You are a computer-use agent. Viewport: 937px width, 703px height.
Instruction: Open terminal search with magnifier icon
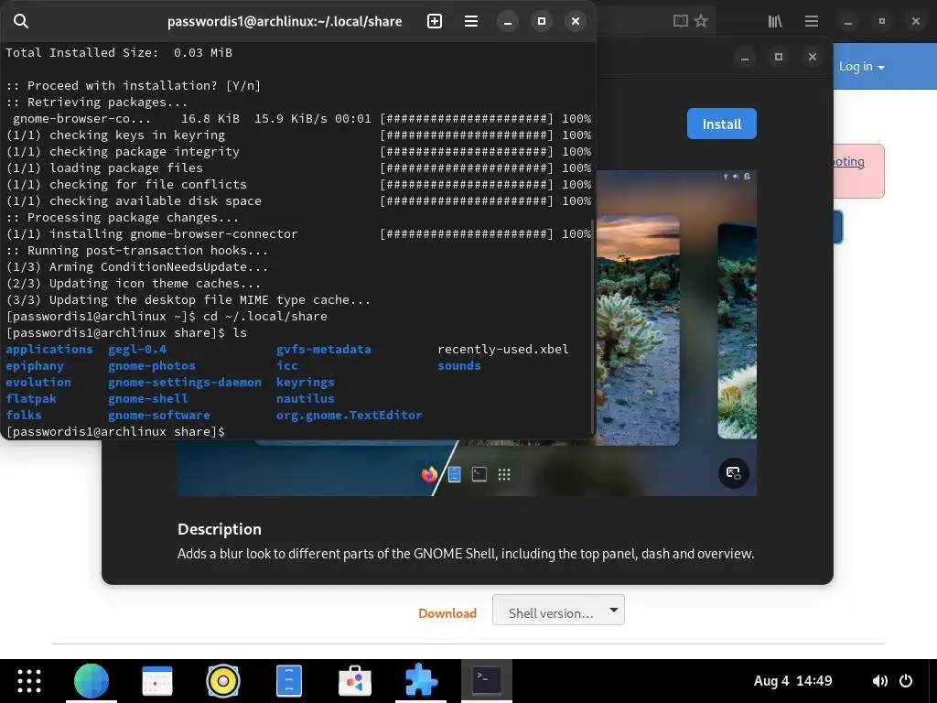21,22
